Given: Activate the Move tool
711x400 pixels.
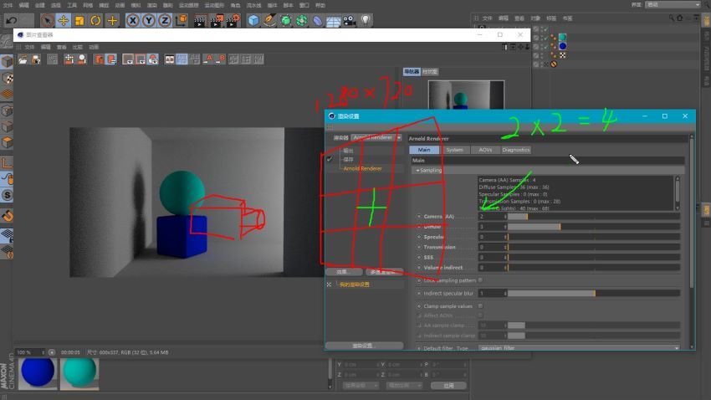Looking at the screenshot, I should tap(64, 20).
